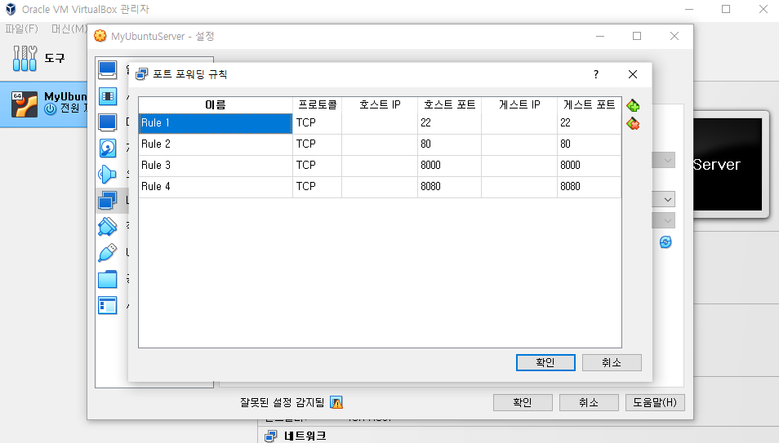Screen dimensions: 779x443
Task: Click the 게스트 IP column header
Action: (519, 104)
